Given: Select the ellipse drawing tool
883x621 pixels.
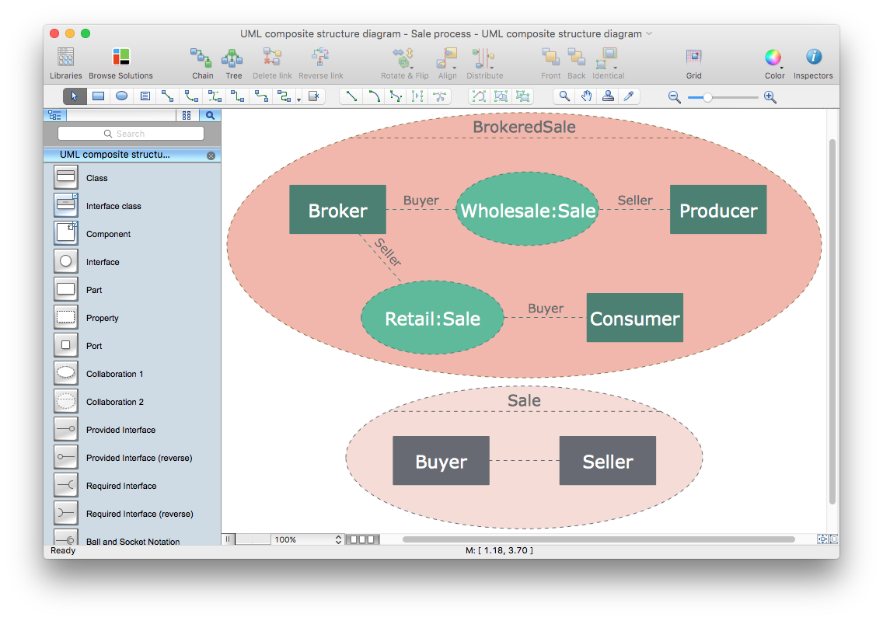Looking at the screenshot, I should coord(120,96).
